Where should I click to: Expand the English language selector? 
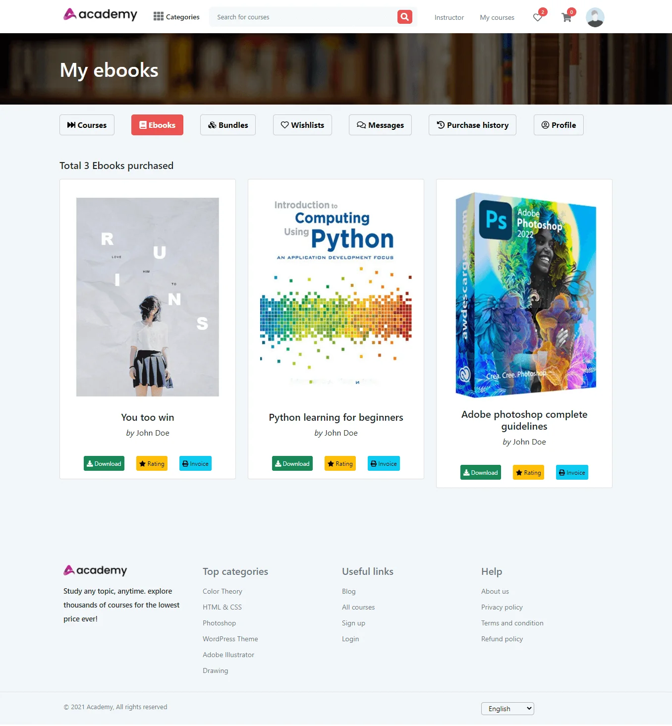coord(507,709)
